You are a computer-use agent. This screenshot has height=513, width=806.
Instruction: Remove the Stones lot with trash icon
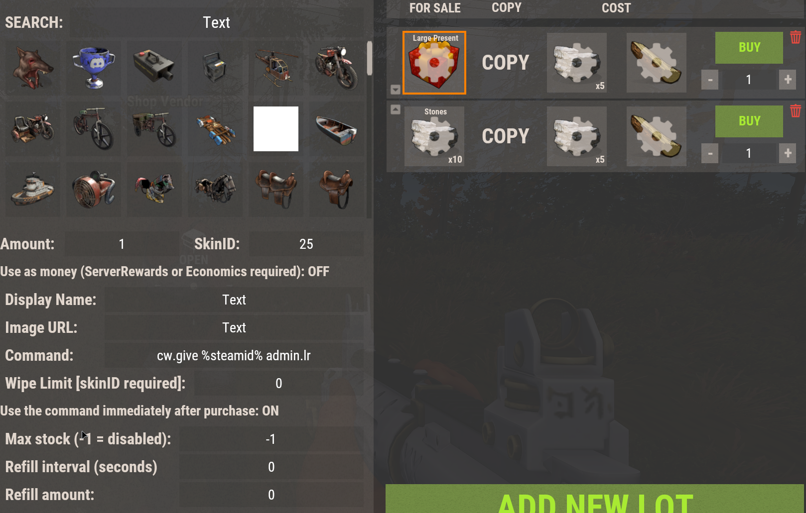click(x=796, y=111)
